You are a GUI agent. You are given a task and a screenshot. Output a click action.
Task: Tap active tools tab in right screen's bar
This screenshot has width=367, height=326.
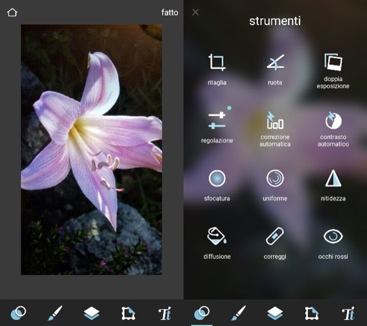click(202, 313)
